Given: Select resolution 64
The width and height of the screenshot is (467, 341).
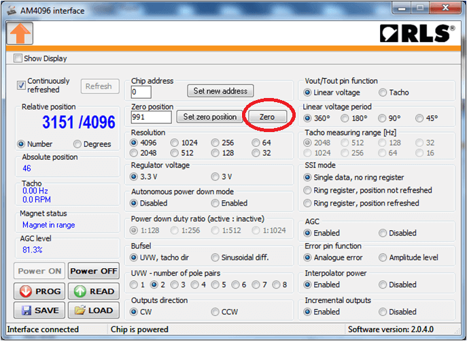Looking at the screenshot, I should [x=261, y=143].
